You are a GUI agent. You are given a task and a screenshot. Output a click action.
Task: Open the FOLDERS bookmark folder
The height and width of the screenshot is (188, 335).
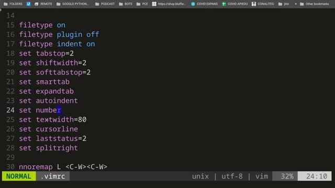pos(13,4)
